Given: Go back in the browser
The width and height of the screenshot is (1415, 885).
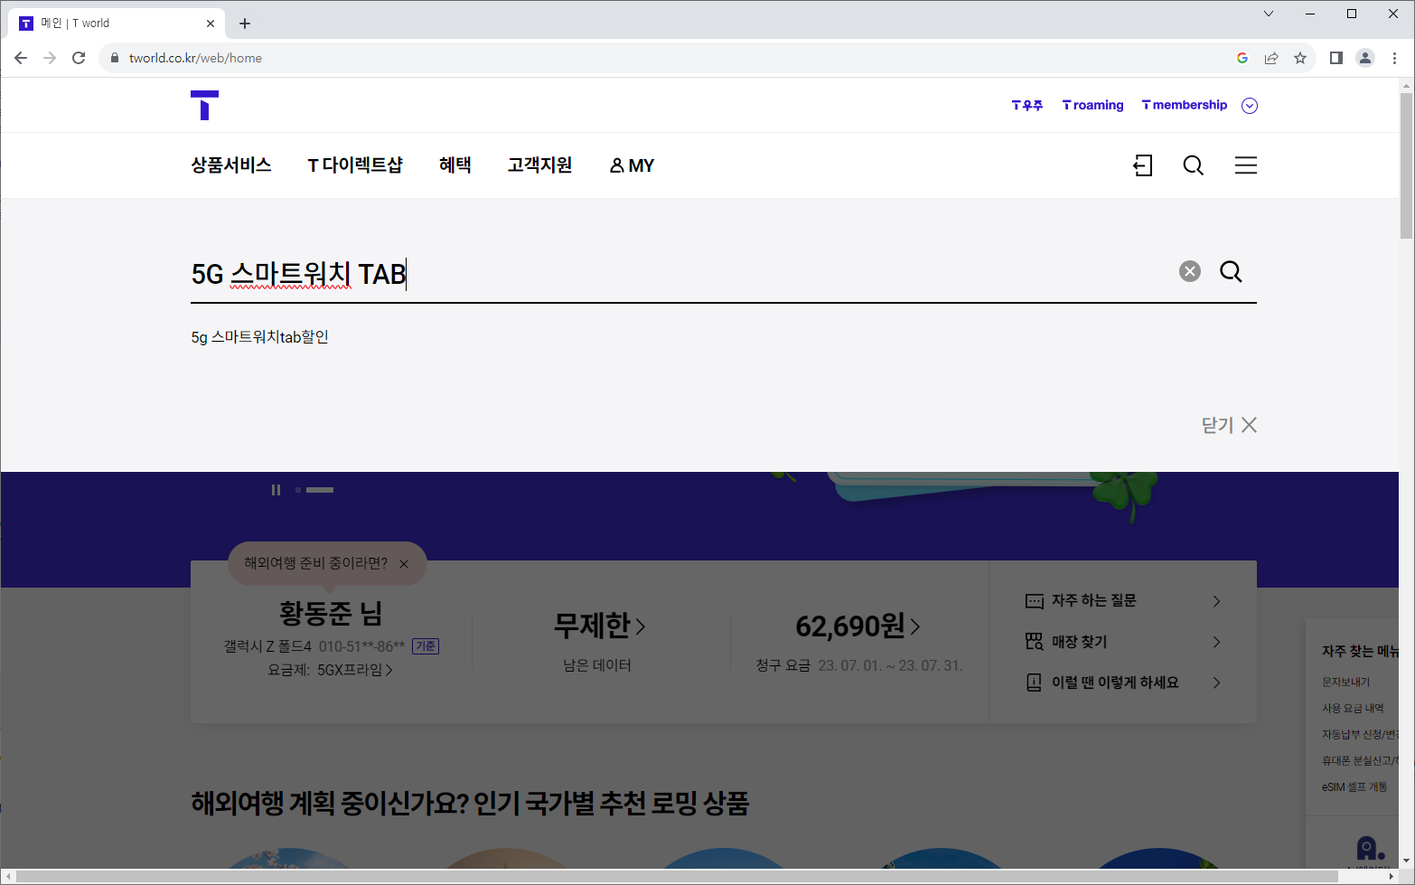Looking at the screenshot, I should 21,58.
